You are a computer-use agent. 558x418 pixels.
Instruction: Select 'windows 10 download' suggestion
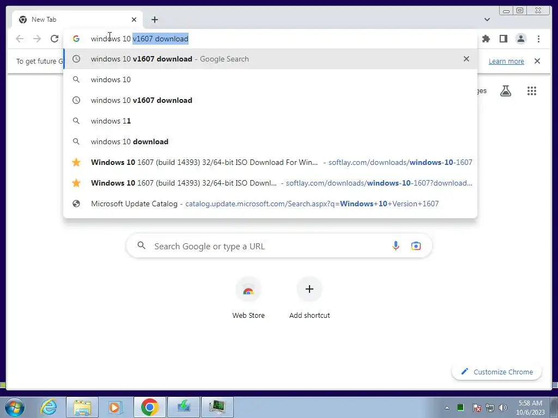270,142
